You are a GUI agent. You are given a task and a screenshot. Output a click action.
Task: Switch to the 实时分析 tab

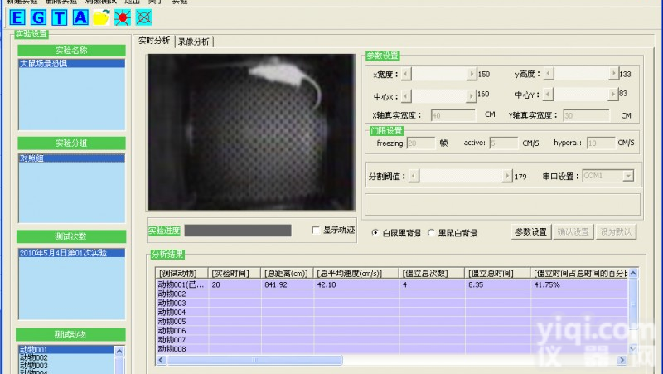[154, 41]
